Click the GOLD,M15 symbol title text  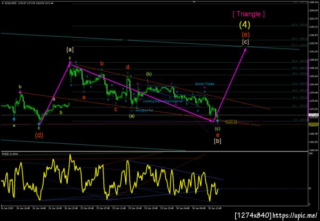[x=10, y=4]
